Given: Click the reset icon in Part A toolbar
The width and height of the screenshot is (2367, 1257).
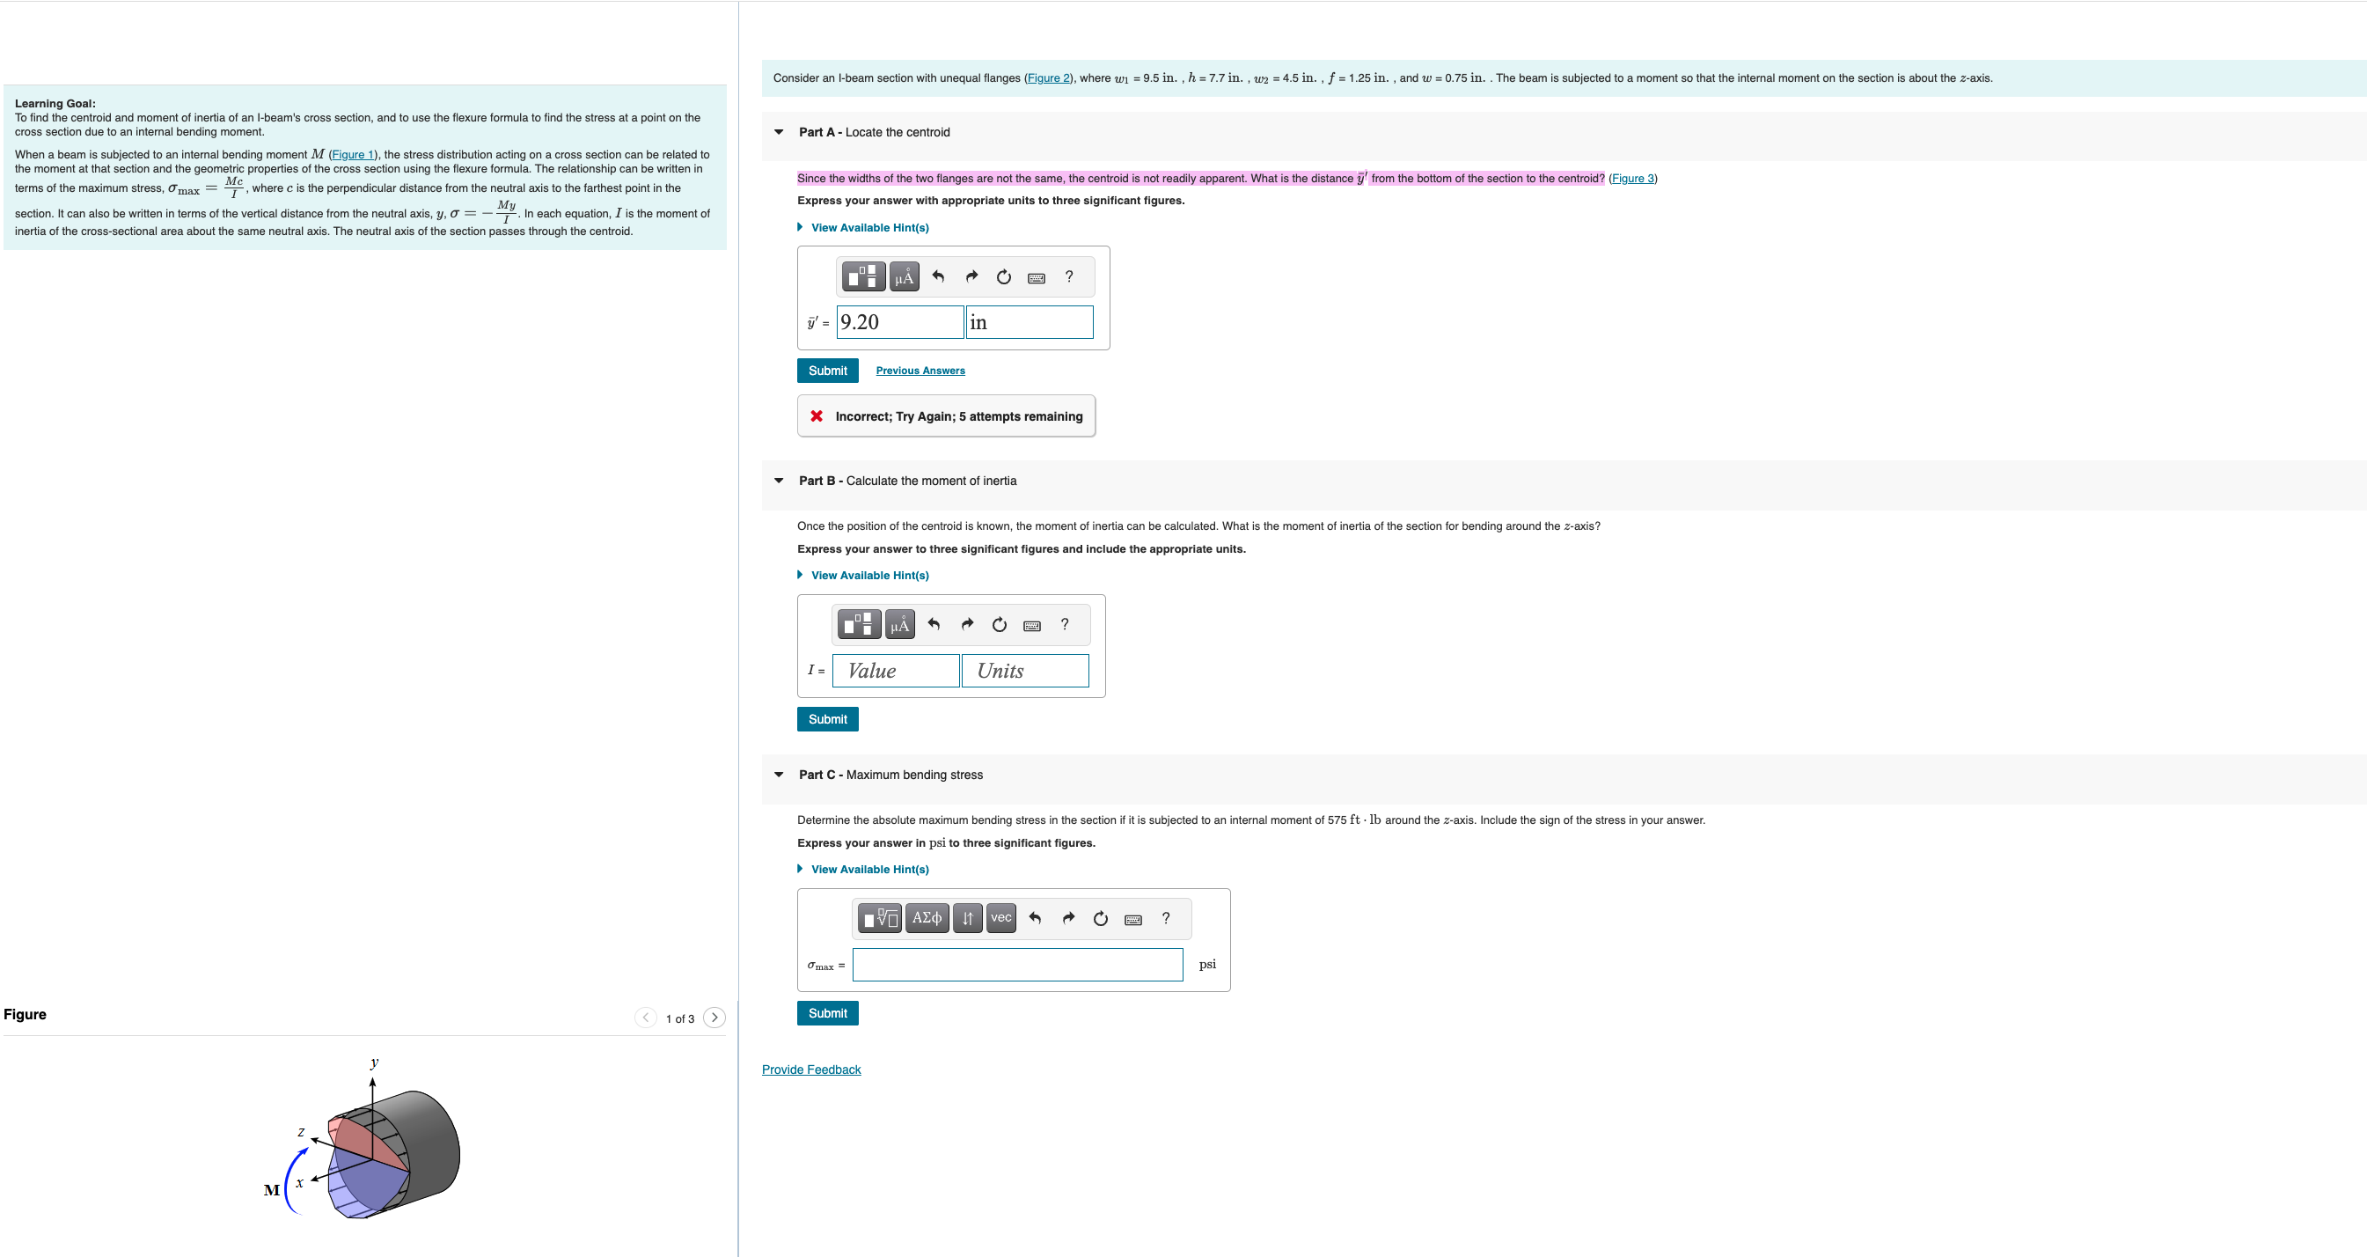Looking at the screenshot, I should click(x=1003, y=276).
